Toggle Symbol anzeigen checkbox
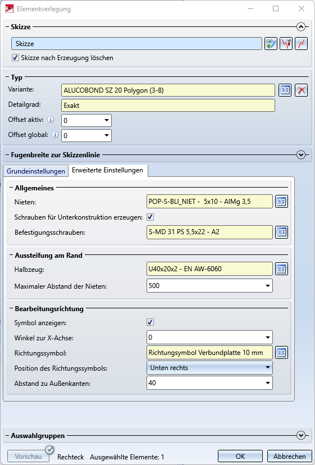Viewport: 315px width, 465px height. (150, 322)
